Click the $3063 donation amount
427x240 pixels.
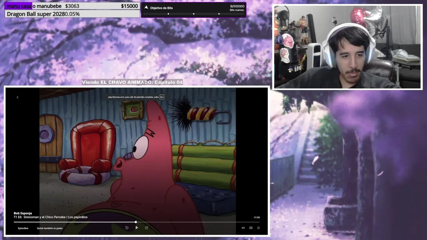72,6
